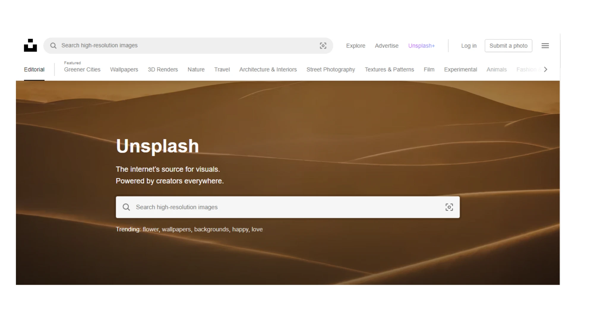Viewport: 594px width, 334px height.
Task: Click the trending term flower
Action: tap(151, 229)
